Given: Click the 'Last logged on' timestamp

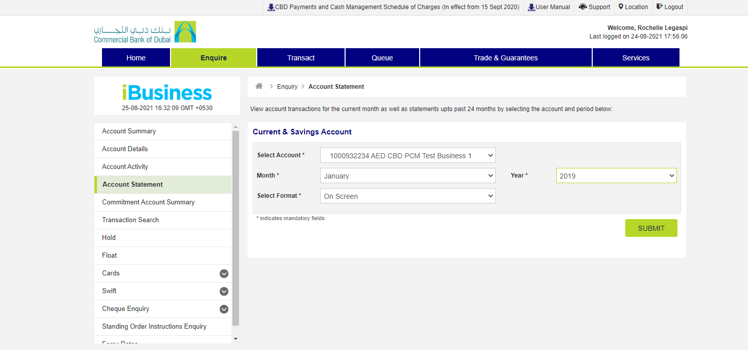Looking at the screenshot, I should pos(638,37).
